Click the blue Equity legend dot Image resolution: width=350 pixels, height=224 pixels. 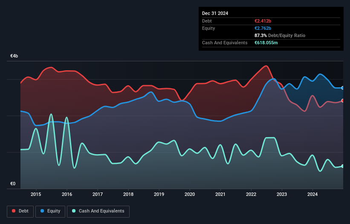coord(42,211)
